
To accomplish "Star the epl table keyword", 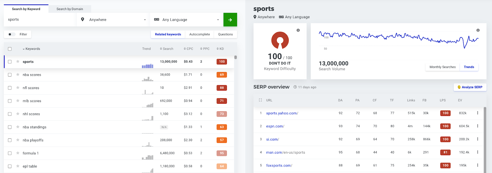I will click(x=18, y=166).
